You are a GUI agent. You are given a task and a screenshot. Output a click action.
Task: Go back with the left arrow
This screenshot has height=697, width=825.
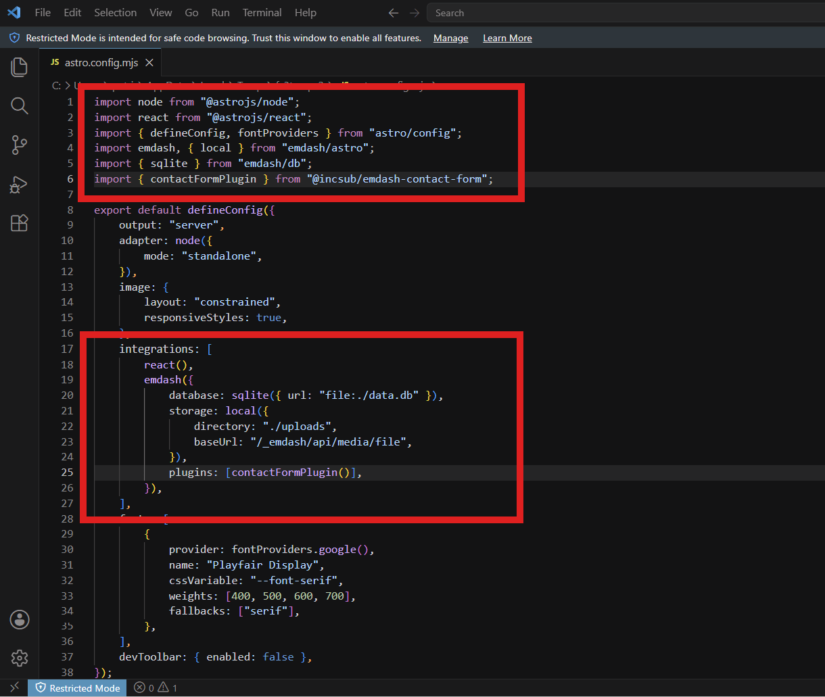click(x=394, y=13)
